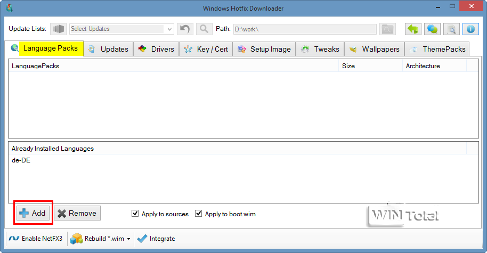Toggle the Apply to sources checkbox

click(x=135, y=214)
